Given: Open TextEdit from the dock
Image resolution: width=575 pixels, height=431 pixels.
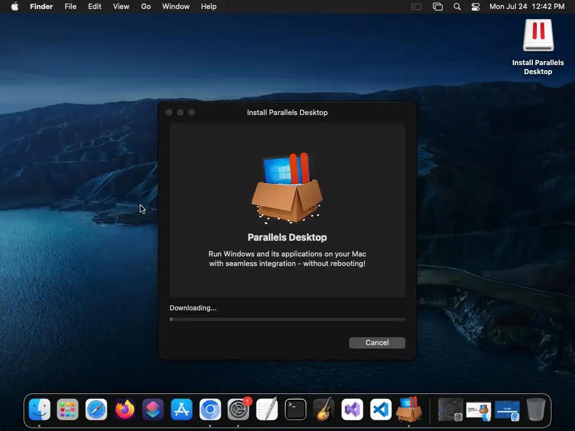Looking at the screenshot, I should 267,409.
